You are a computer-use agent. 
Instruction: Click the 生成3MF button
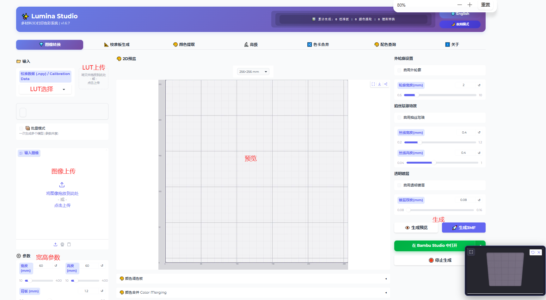tap(464, 228)
